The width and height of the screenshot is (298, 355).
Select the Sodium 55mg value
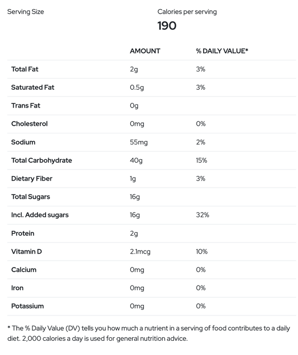pos(139,142)
